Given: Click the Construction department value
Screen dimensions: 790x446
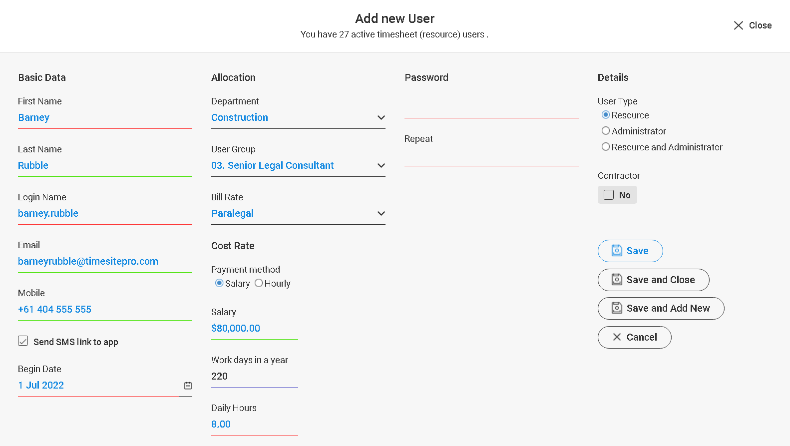Looking at the screenshot, I should click(x=240, y=117).
